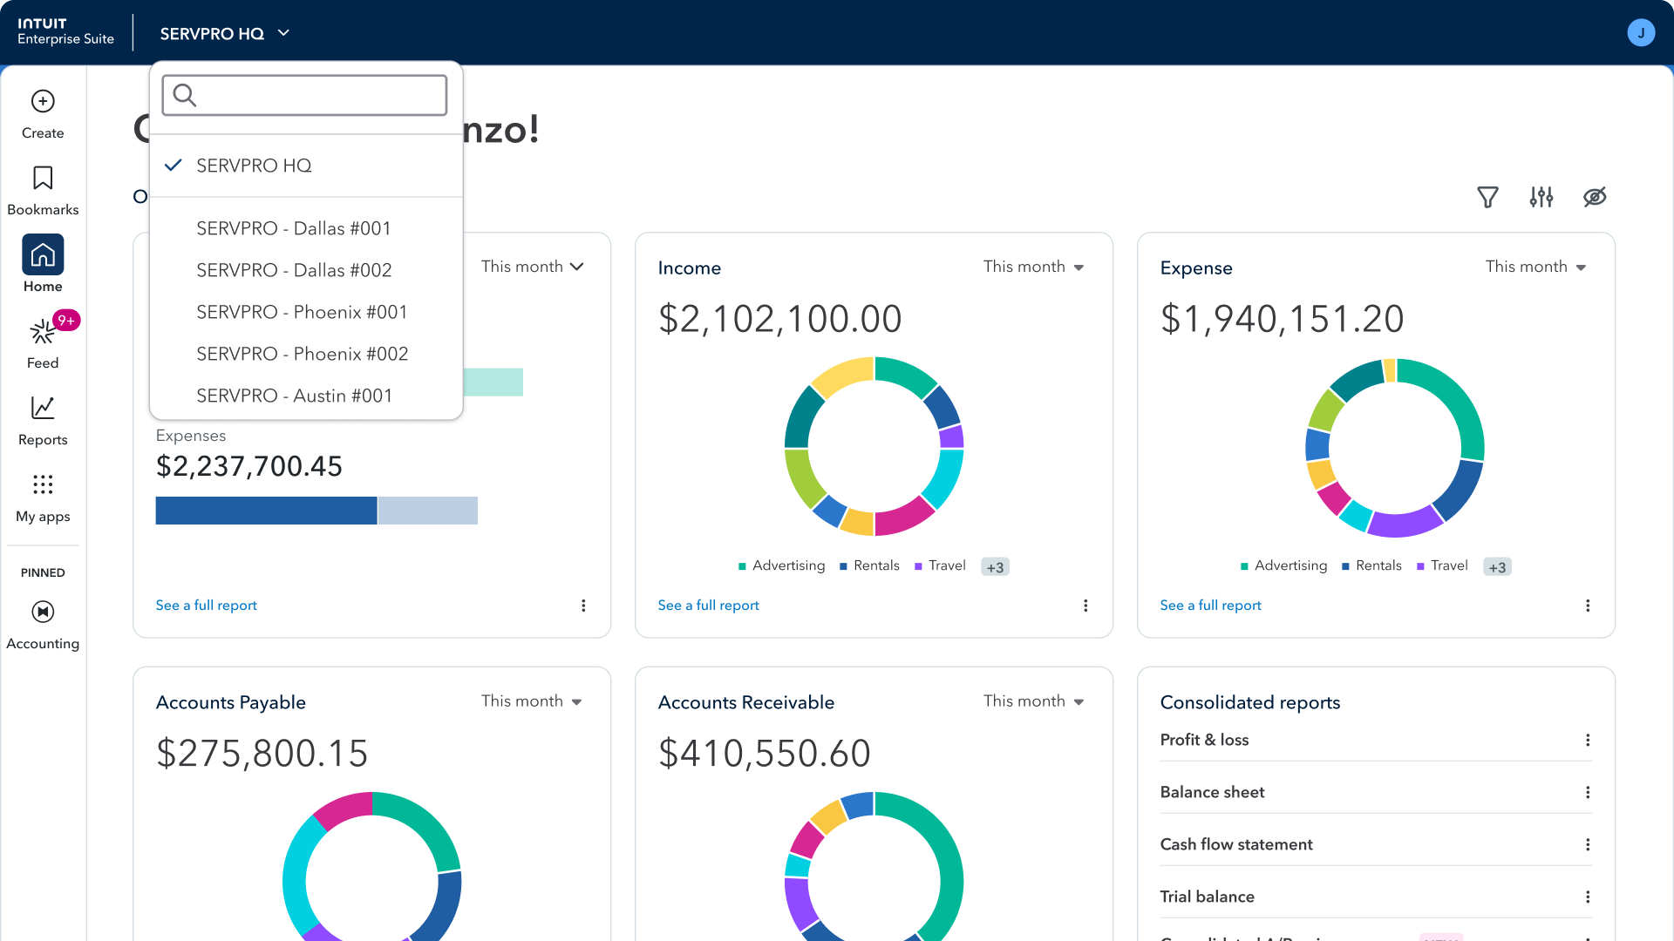Select the checked SERVPRO HQ entry

[306, 166]
